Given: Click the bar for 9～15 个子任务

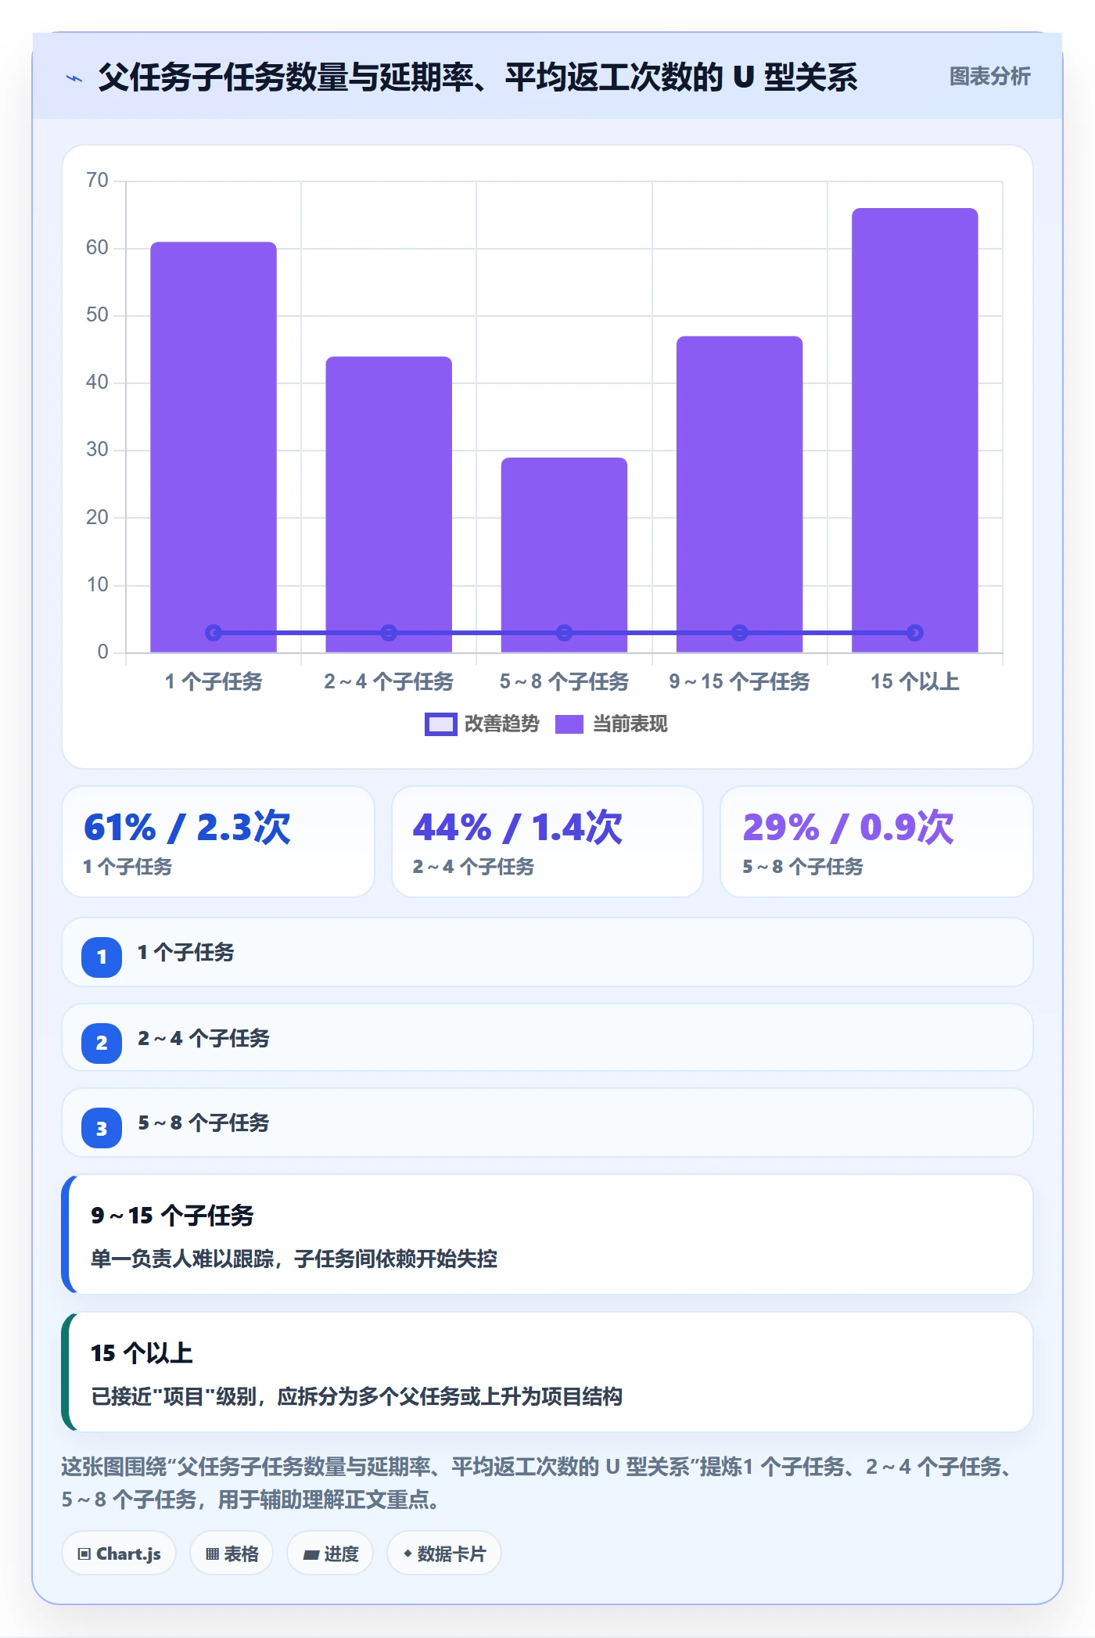Looking at the screenshot, I should pos(739,494).
